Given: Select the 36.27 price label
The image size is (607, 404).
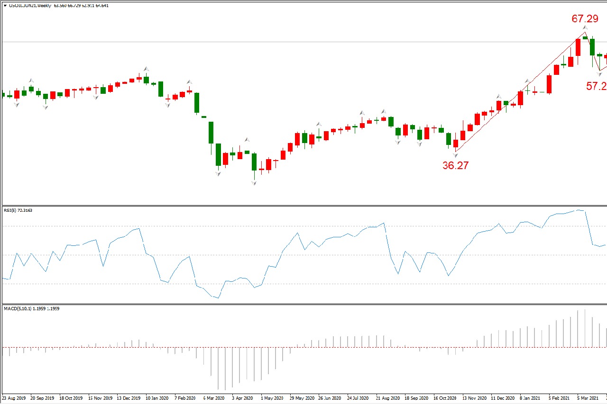Looking at the screenshot, I should pyautogui.click(x=455, y=165).
